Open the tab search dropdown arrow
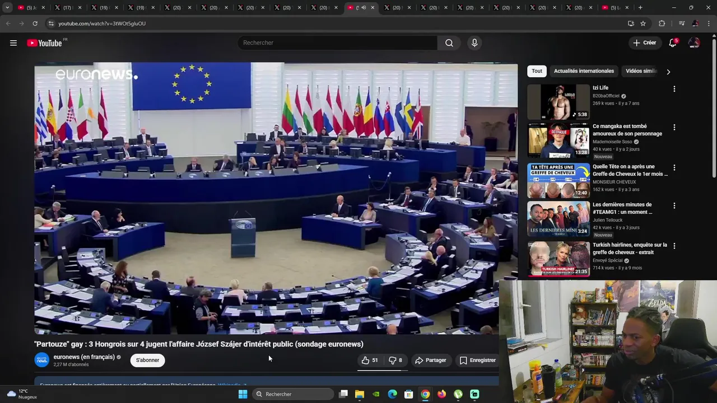This screenshot has width=717, height=403. [x=7, y=8]
